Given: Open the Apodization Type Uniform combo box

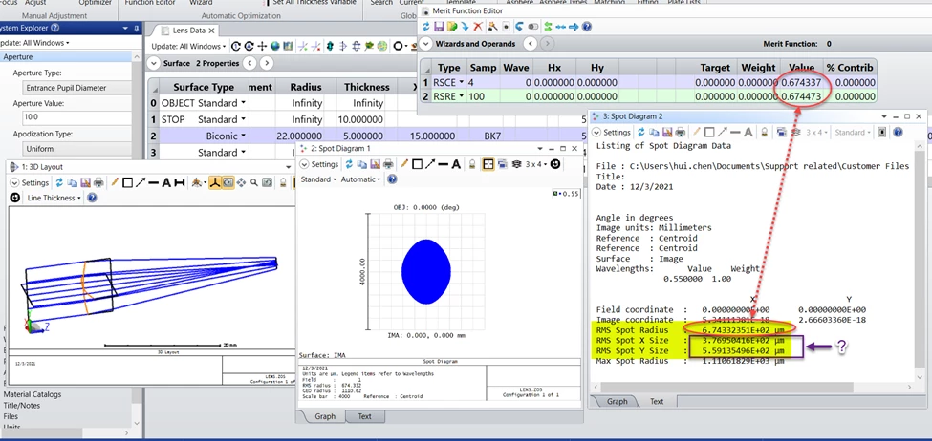Looking at the screenshot, I should click(x=76, y=148).
